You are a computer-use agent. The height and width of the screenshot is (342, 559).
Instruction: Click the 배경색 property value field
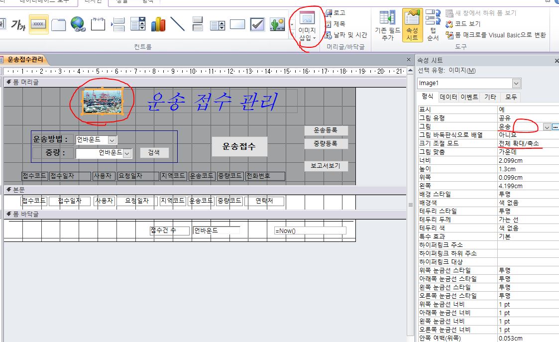point(528,203)
